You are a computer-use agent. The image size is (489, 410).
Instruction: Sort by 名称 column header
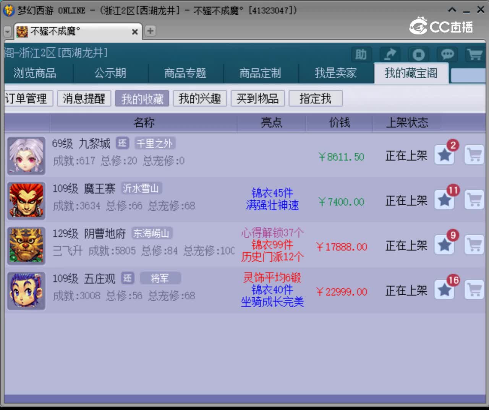[144, 123]
